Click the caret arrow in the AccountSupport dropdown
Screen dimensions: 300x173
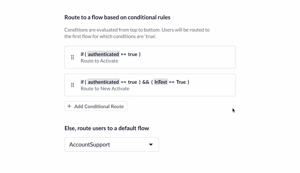click(151, 145)
